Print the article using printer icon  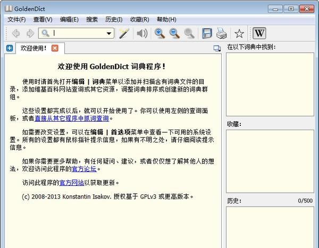coord(221,33)
